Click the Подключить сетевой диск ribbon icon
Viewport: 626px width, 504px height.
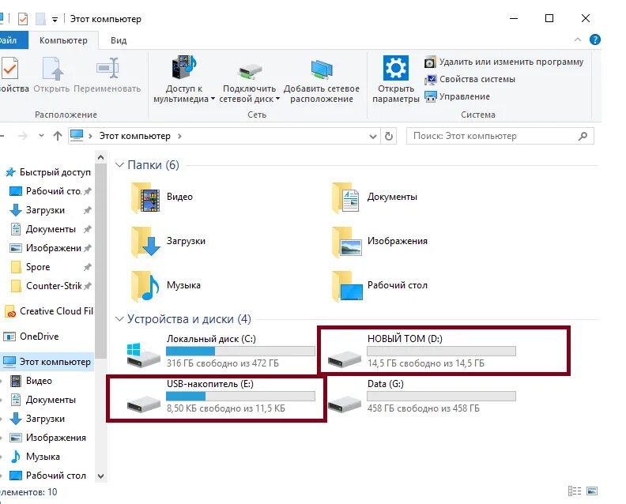click(250, 71)
